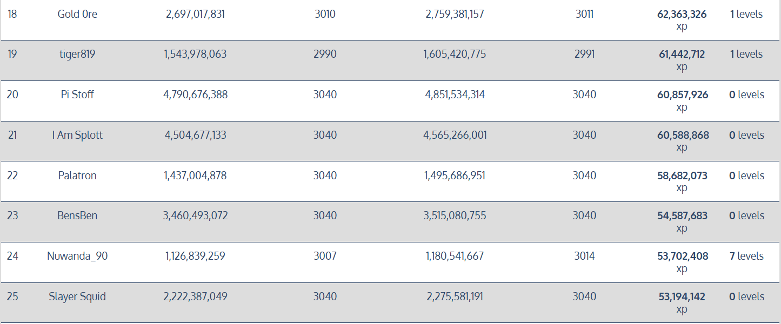Open Pi Stoff's player page
The width and height of the screenshot is (781, 324).
pos(77,94)
